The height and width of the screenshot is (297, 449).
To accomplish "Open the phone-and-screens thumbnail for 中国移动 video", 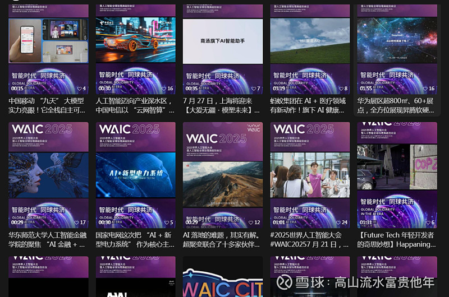I will pyautogui.click(x=48, y=40).
